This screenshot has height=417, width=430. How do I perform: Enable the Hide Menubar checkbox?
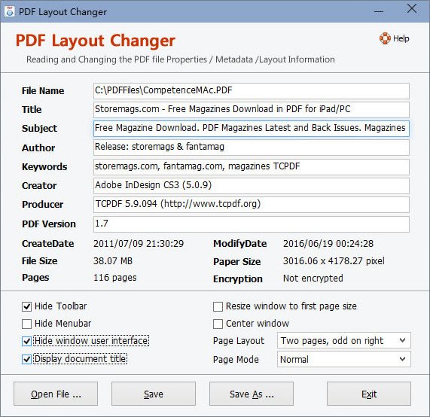point(26,324)
